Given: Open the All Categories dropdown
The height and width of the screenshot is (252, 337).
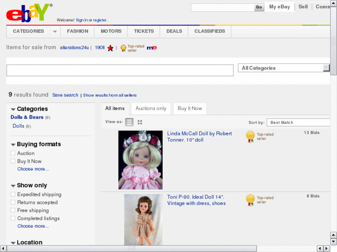Looking at the screenshot, I should [284, 68].
